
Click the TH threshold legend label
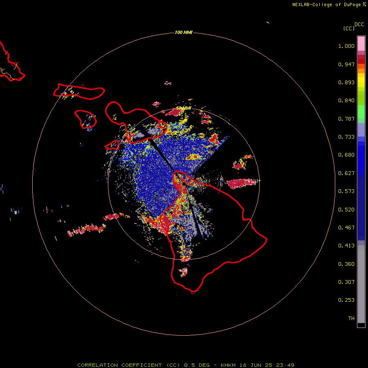[351, 319]
